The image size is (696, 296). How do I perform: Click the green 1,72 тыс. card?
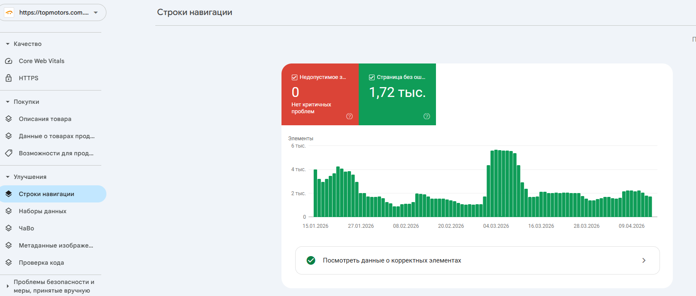pyautogui.click(x=397, y=94)
